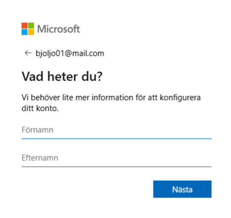
Task: Continue with the Nästa button
Action: pos(182,189)
